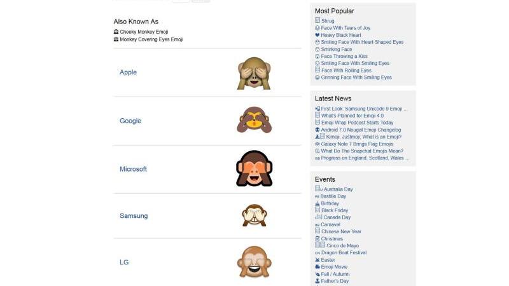This screenshot has width=509, height=286.
Task: Open the Google vendor link
Action: [130, 121]
